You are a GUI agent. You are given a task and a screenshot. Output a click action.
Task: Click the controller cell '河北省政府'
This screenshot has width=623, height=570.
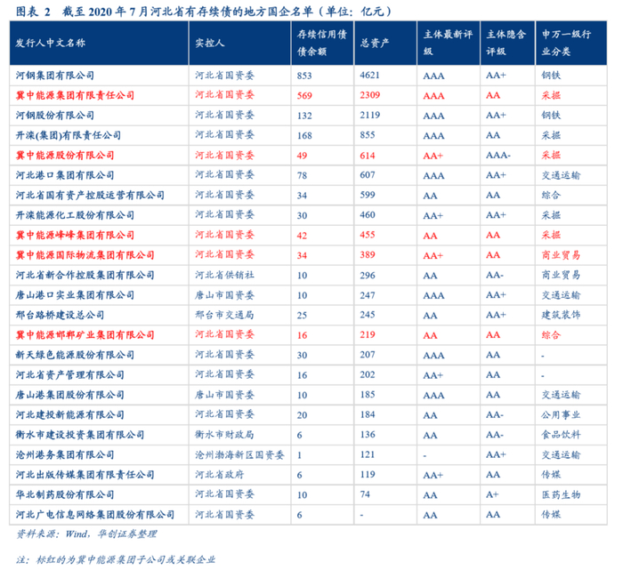point(220,475)
